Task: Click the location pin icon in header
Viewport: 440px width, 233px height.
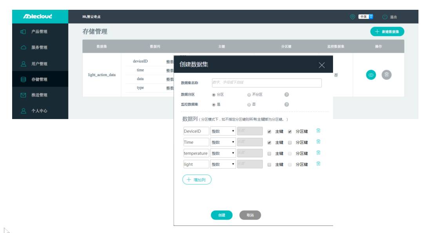Action: point(353,17)
